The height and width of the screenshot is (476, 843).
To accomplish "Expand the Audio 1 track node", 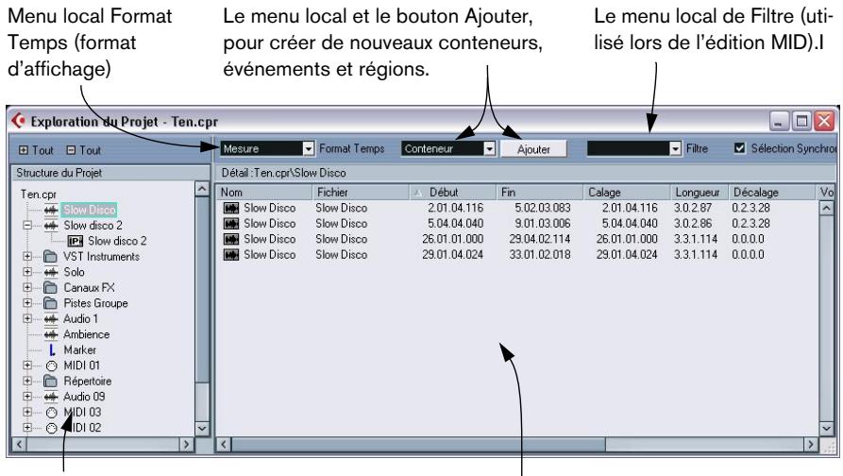I will [x=27, y=319].
